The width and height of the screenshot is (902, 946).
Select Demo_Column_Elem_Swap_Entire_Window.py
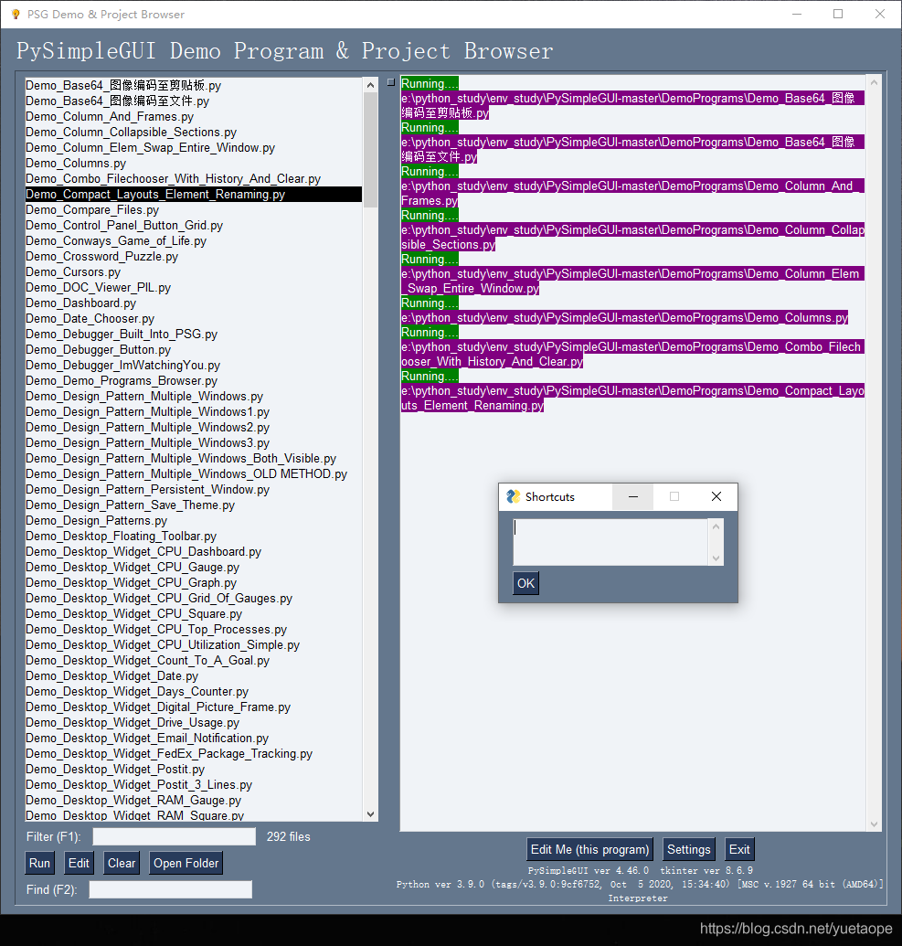193,148
